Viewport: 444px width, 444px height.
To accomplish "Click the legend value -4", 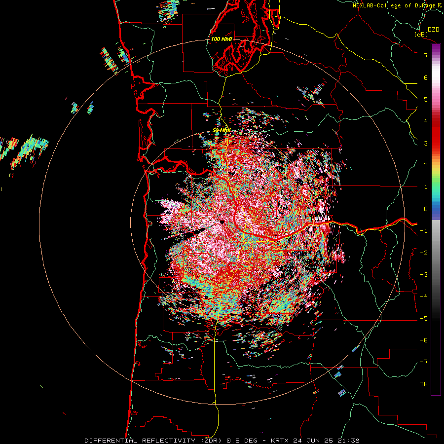I will 424,296.
